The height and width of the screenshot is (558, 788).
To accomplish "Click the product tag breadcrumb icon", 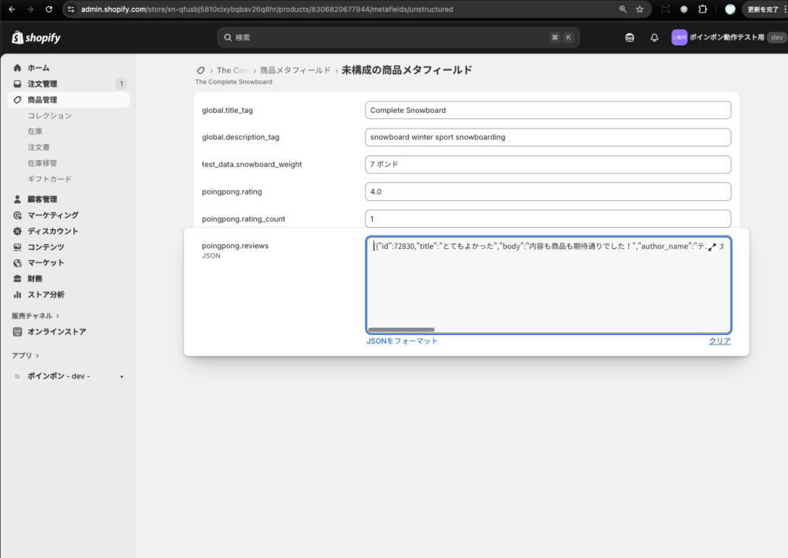I will pyautogui.click(x=201, y=70).
